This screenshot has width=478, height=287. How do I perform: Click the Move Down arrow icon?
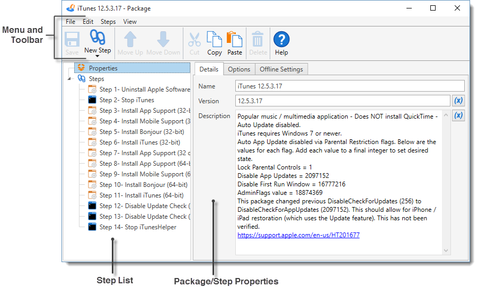point(163,39)
